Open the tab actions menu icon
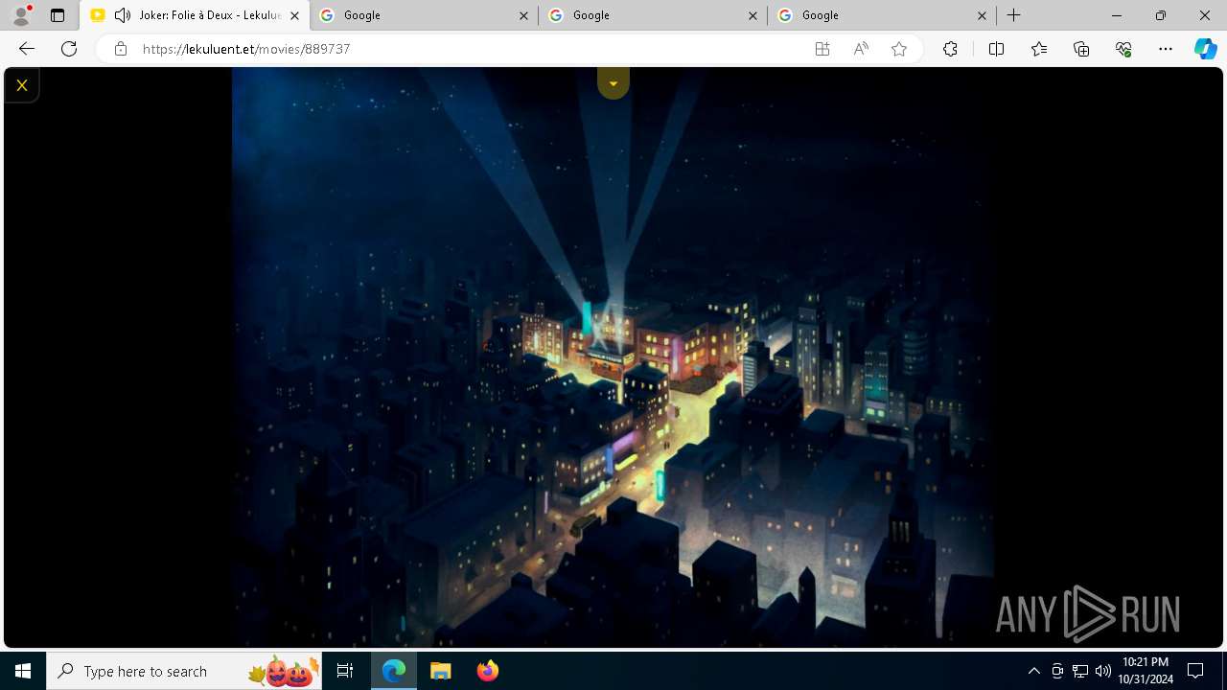This screenshot has width=1227, height=690. coord(58,15)
